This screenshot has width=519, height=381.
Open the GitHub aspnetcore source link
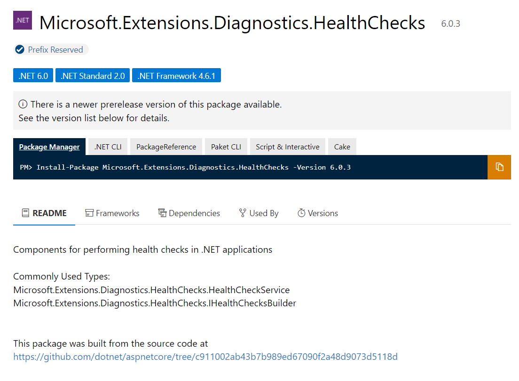tap(205, 357)
